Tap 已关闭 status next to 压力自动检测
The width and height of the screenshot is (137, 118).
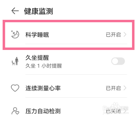[113, 111]
